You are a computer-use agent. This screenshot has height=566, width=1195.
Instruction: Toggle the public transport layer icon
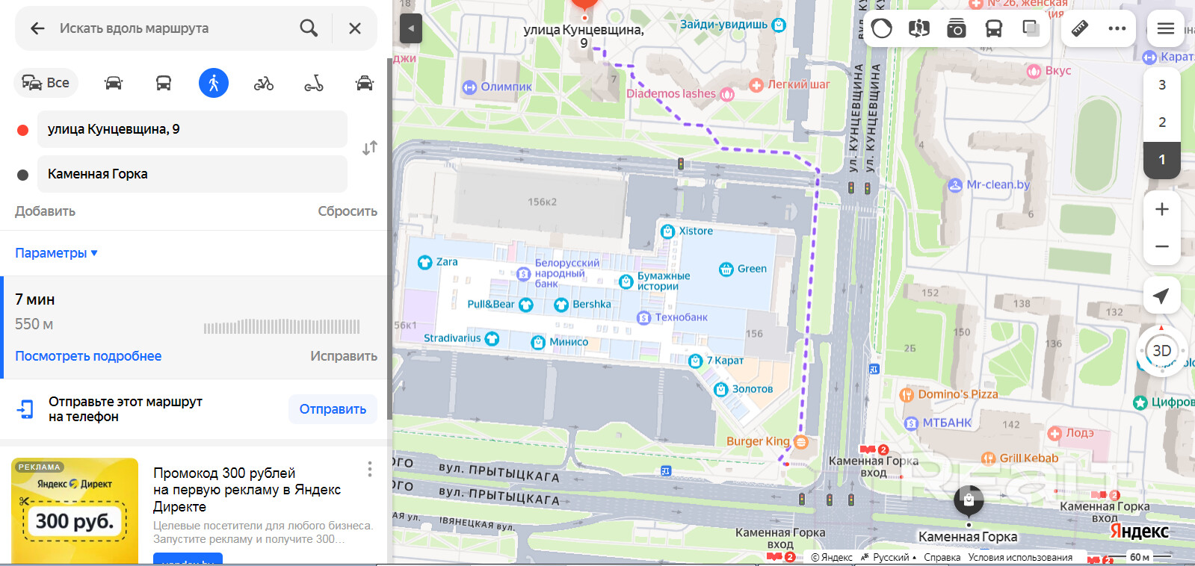(x=994, y=28)
